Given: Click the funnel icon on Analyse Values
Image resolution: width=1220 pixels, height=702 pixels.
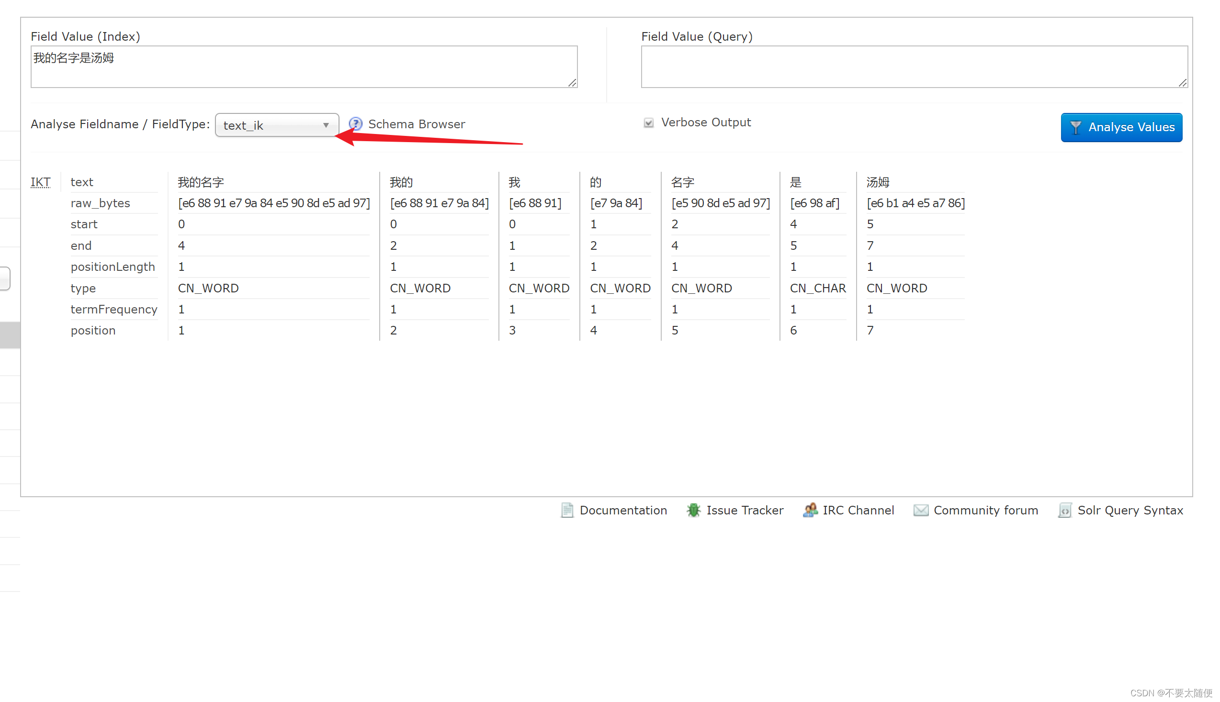Looking at the screenshot, I should point(1076,127).
